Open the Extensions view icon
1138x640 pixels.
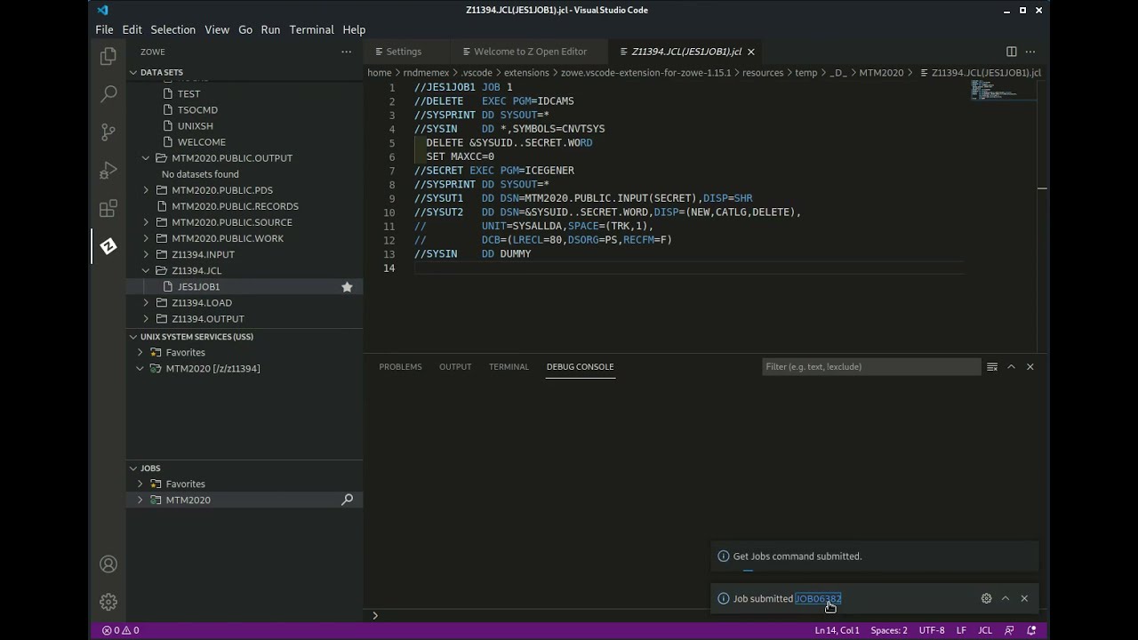[108, 208]
